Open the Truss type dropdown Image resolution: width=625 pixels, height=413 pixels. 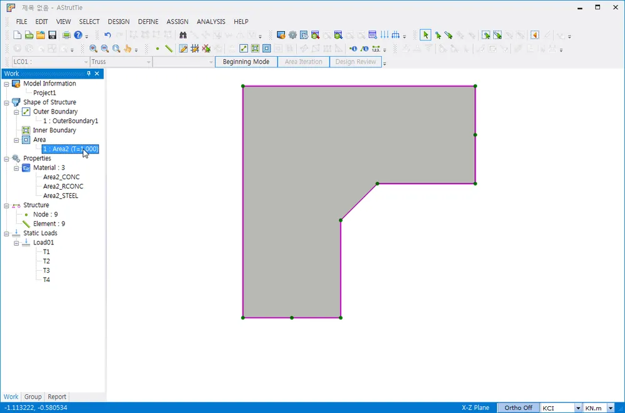(121, 62)
